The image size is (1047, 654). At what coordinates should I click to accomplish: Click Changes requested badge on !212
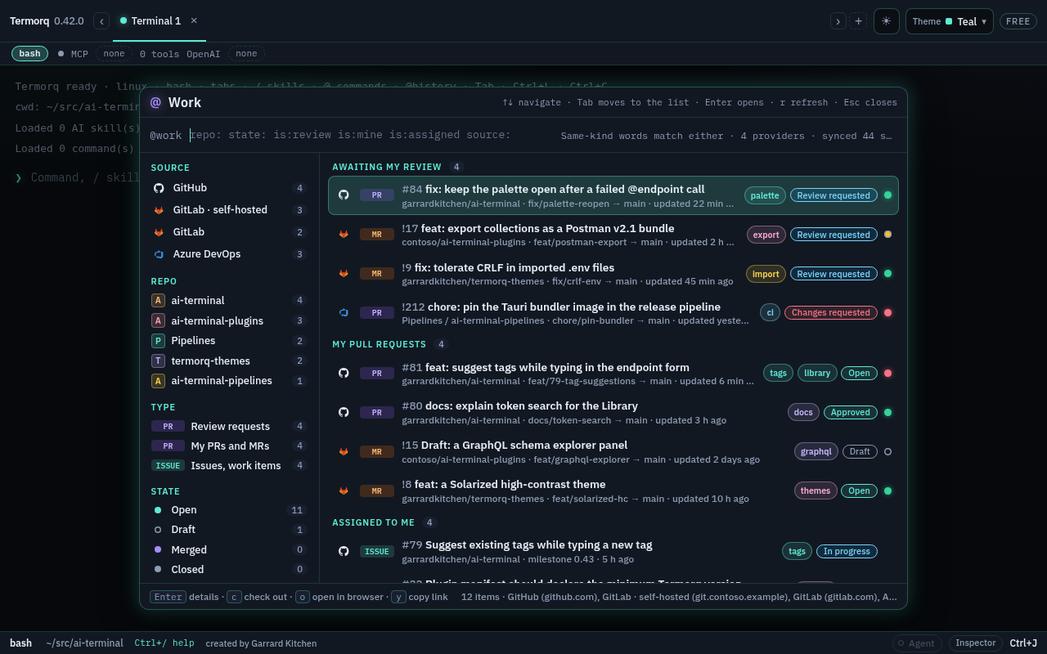[831, 312]
